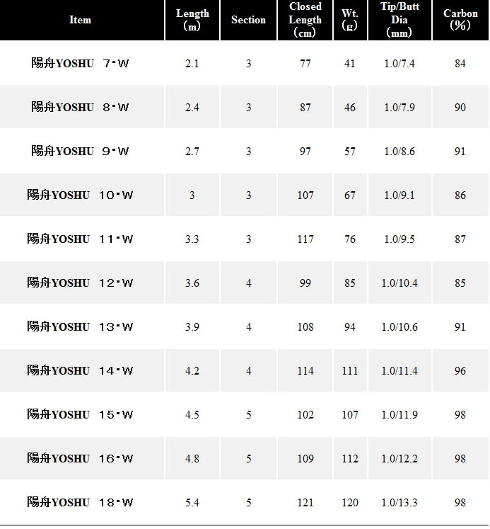Select the Closed Length (cm) header
The height and width of the screenshot is (529, 490).
305,20
